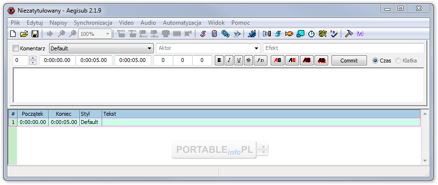Toggle bold formatting B button
Viewport: 438px width, 185px height.
pos(219,61)
